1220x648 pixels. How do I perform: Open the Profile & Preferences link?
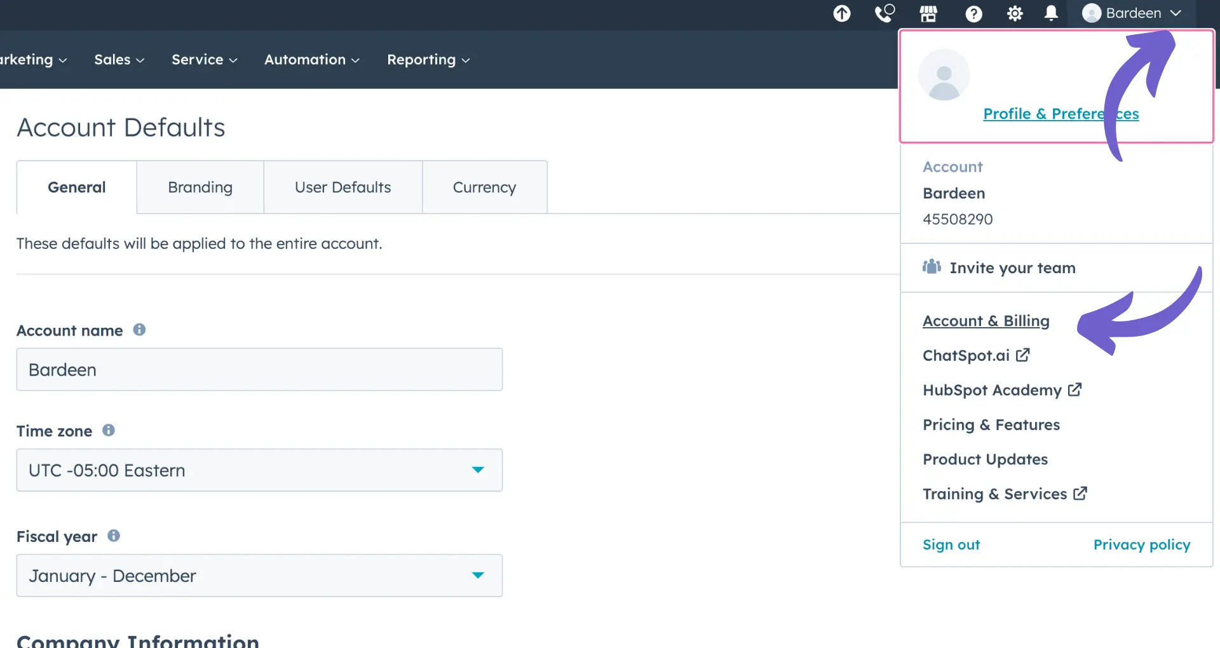(1061, 114)
